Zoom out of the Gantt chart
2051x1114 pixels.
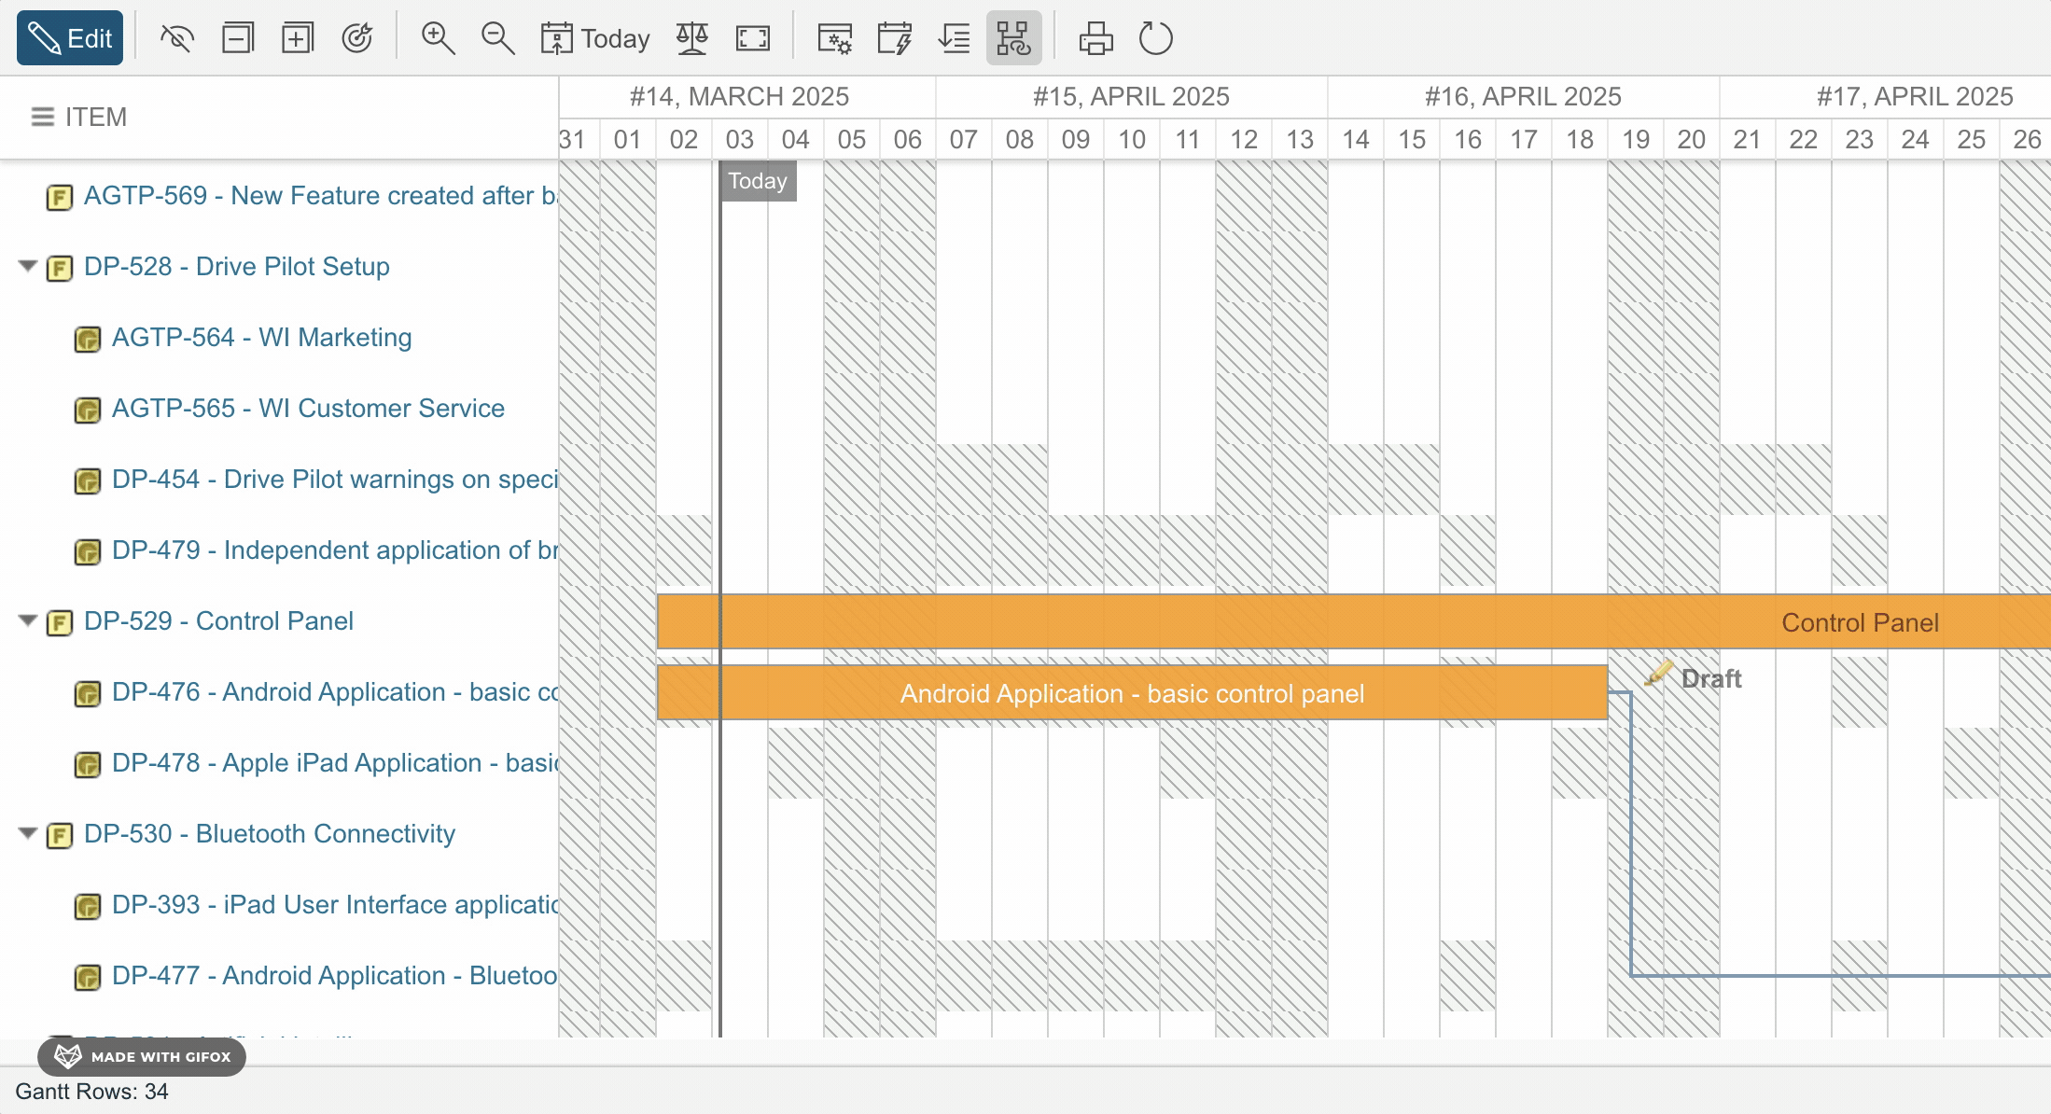497,38
